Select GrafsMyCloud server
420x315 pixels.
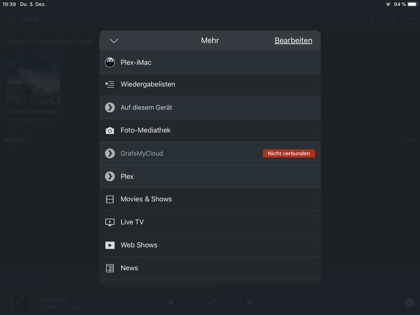209,153
